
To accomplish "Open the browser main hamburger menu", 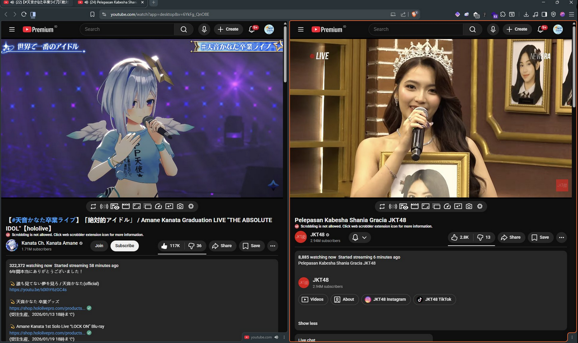I will pyautogui.click(x=572, y=14).
